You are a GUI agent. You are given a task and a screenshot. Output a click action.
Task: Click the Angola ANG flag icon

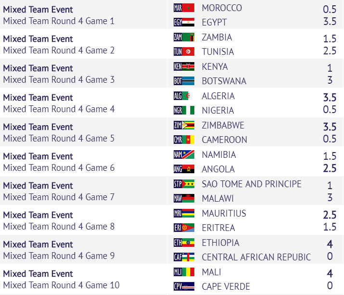coord(184,169)
